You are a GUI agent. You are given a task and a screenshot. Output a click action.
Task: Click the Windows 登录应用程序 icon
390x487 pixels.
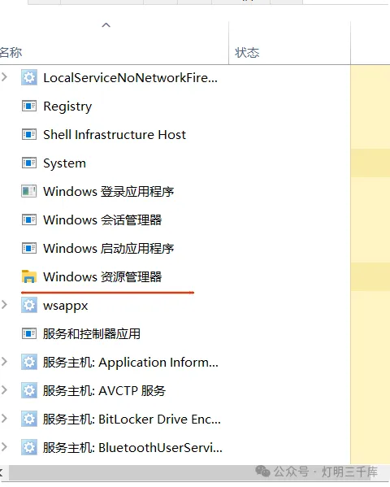[29, 191]
